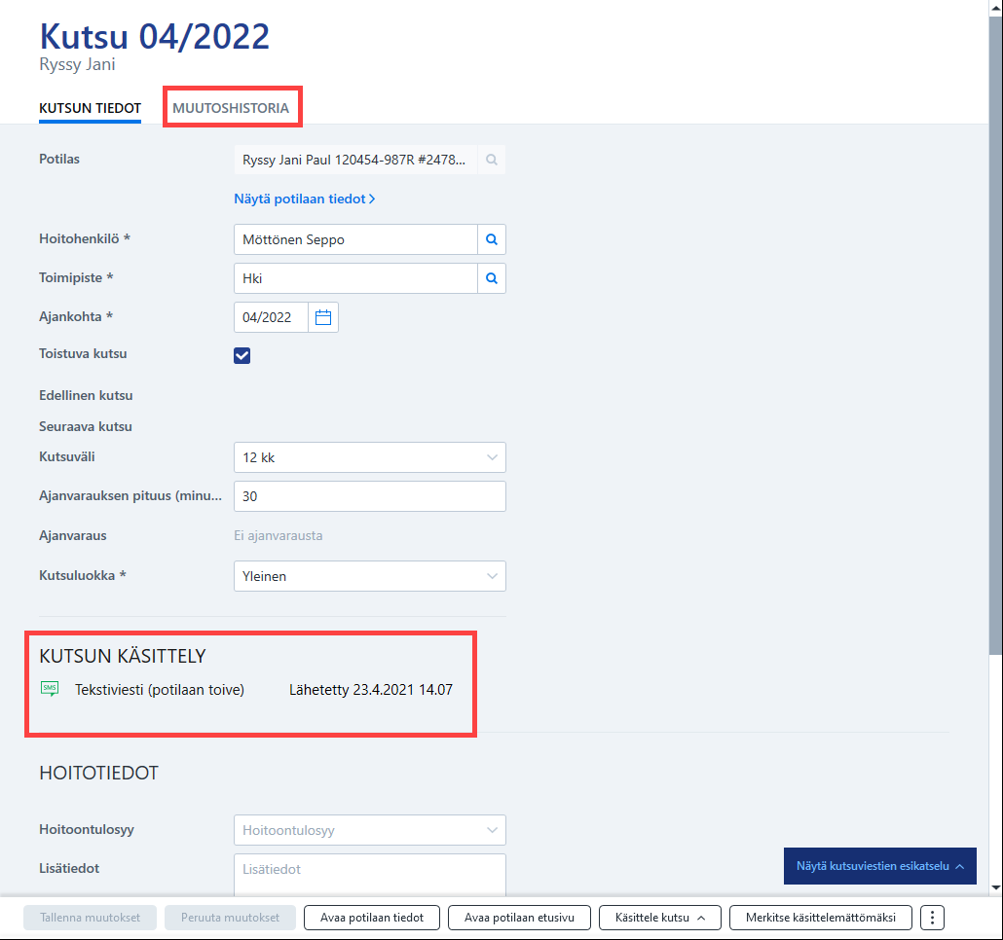
Task: Click Avaa potilaan etusivu button
Action: (519, 918)
